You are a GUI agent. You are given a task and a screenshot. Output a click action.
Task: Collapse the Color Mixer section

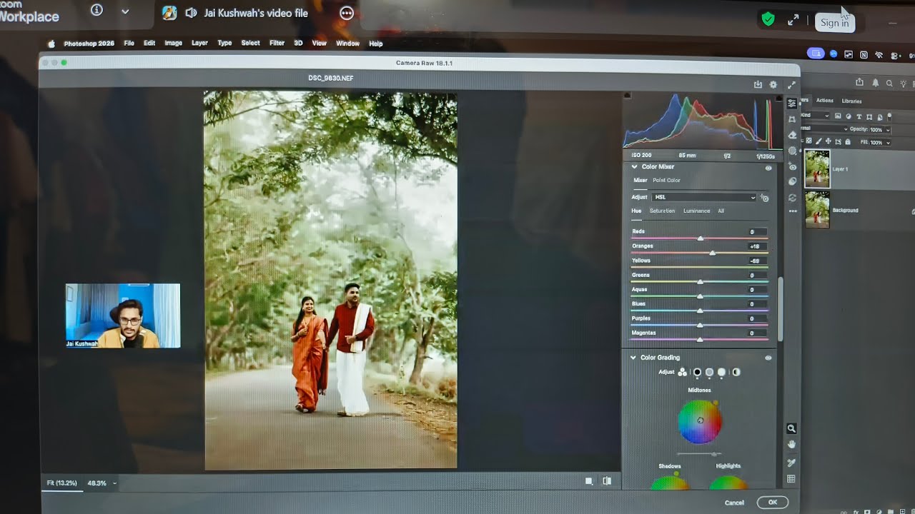coord(633,167)
